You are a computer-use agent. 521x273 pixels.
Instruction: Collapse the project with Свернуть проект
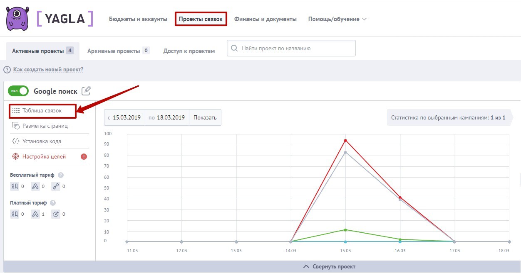click(330, 266)
